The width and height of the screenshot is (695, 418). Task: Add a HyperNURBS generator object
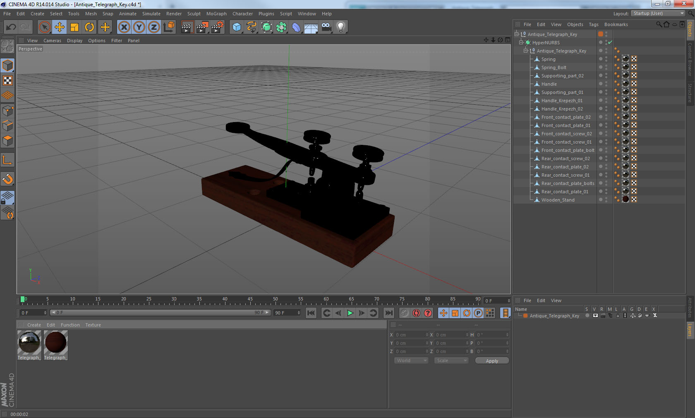267,27
